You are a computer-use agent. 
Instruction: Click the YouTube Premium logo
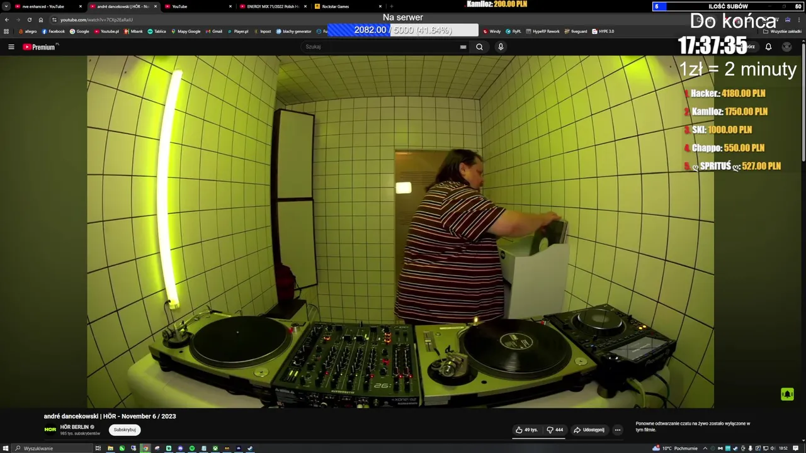click(40, 47)
